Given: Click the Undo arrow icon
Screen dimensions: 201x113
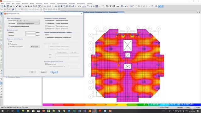Looking at the screenshot, I should click(11, 6).
